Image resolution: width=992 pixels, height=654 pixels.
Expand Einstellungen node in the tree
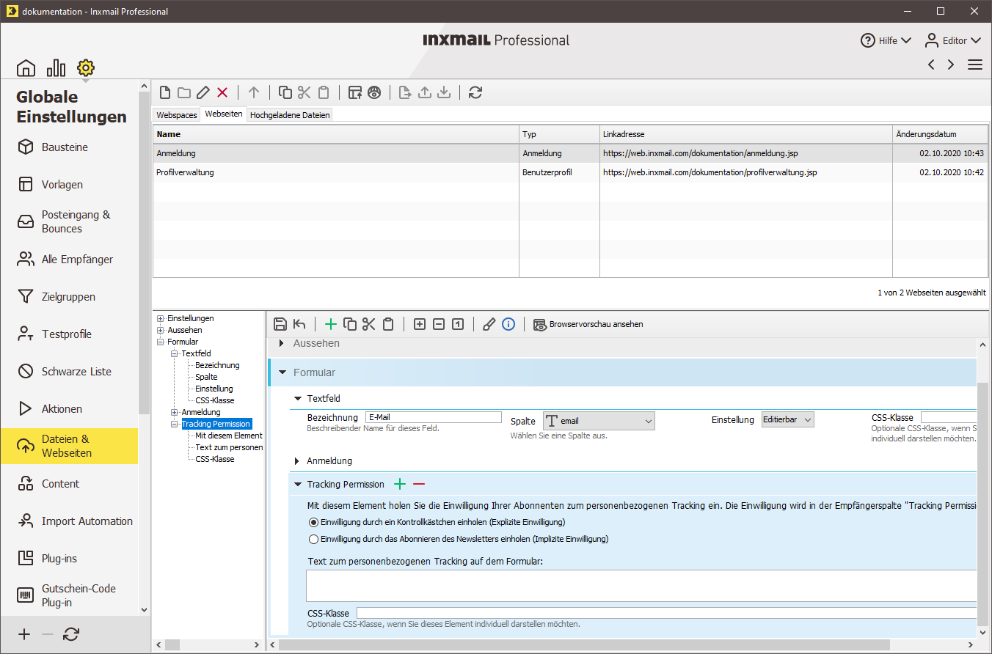(161, 318)
